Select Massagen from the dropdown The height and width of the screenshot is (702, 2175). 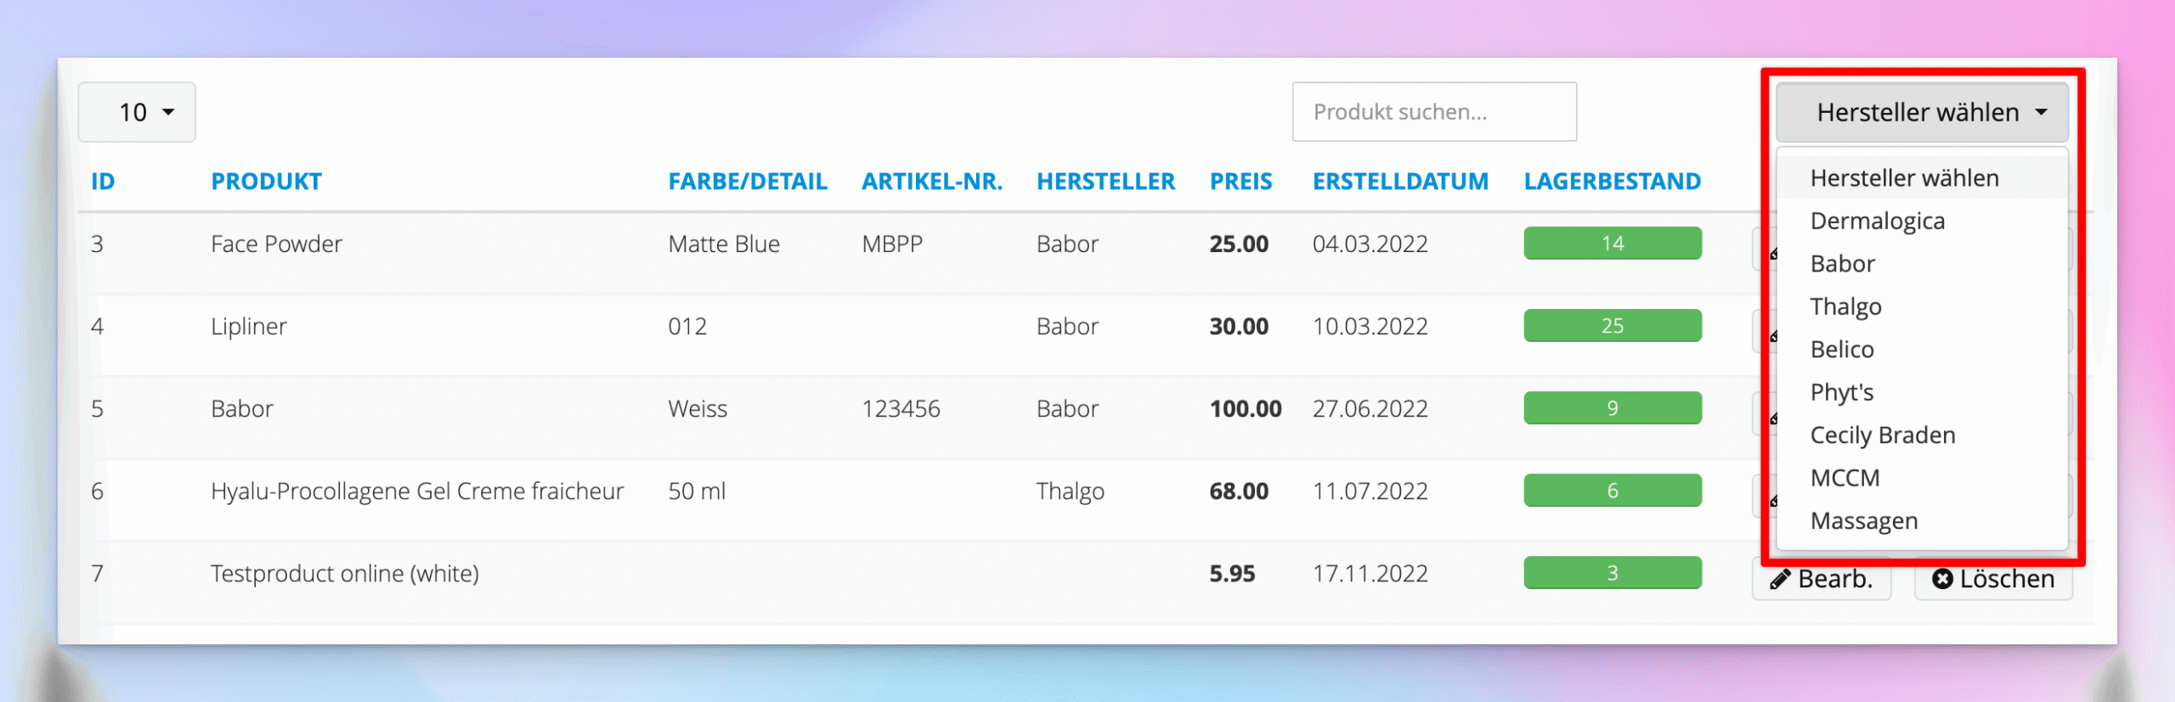[1863, 521]
